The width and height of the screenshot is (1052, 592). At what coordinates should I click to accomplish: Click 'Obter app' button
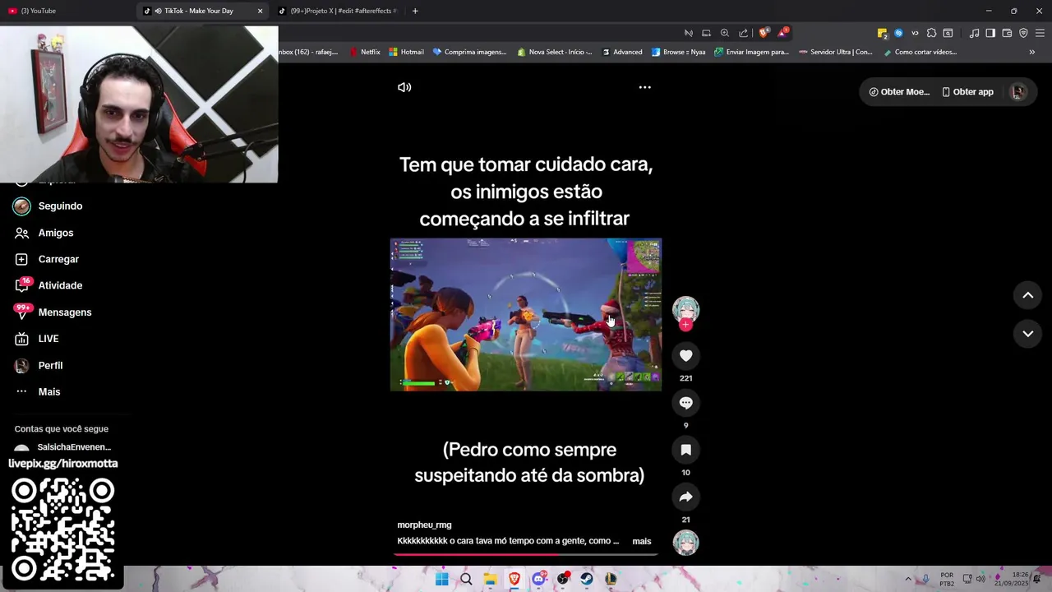[x=967, y=92]
